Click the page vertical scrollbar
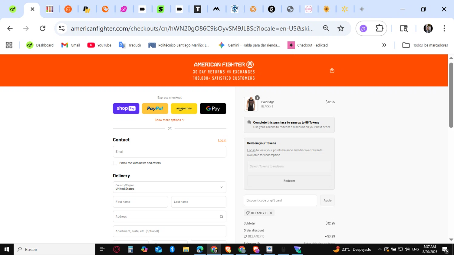The image size is (454, 255). pos(451,95)
